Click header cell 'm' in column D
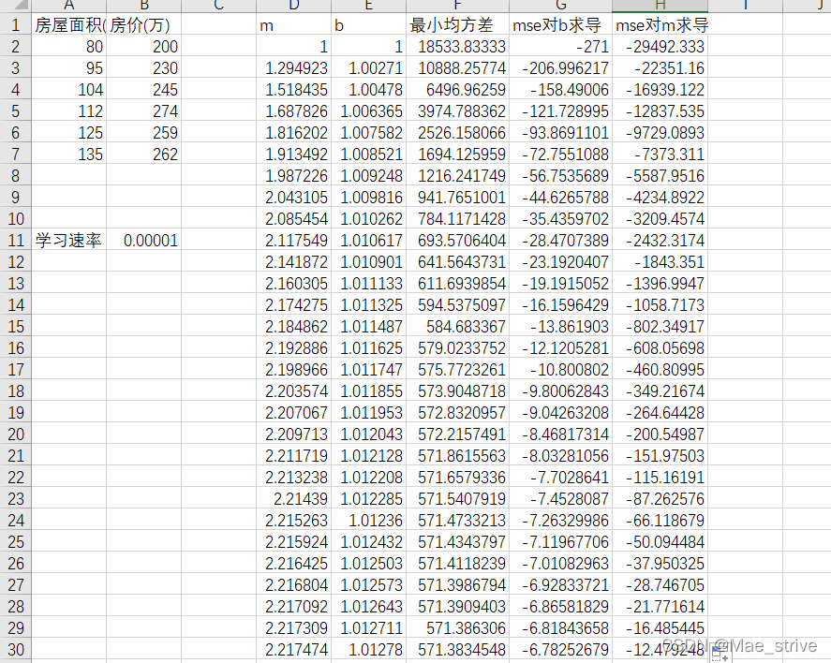 [x=294, y=25]
